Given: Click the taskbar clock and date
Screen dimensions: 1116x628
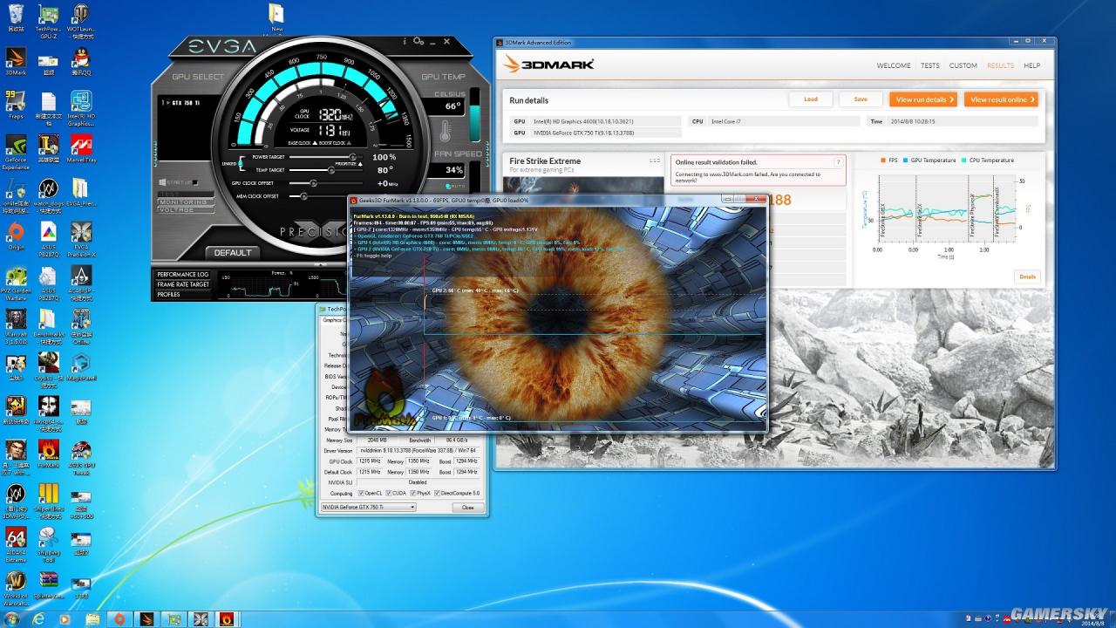Looking at the screenshot, I should tap(1095, 618).
